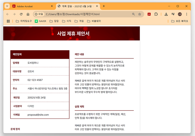The height and width of the screenshot is (136, 195).
Task: Close the 제목 없음 tab
Action: 97,6
